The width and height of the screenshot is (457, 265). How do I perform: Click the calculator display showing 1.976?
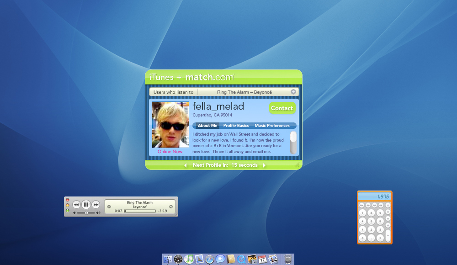click(375, 196)
